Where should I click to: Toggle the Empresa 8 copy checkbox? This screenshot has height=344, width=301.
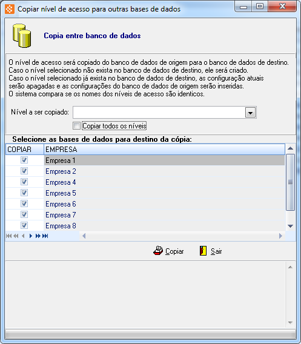(x=24, y=225)
